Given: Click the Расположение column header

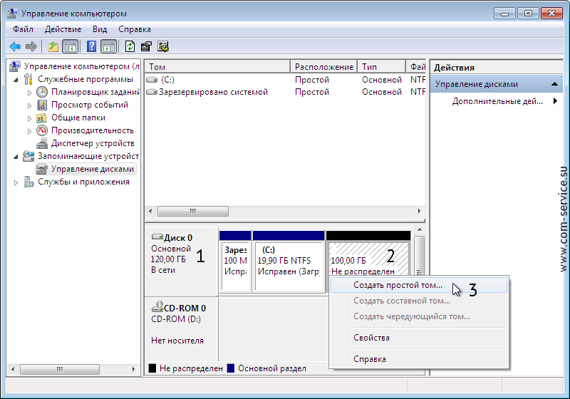Looking at the screenshot, I should (323, 66).
